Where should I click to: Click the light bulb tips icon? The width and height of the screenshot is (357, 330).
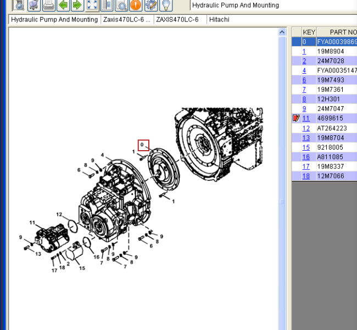point(165,5)
